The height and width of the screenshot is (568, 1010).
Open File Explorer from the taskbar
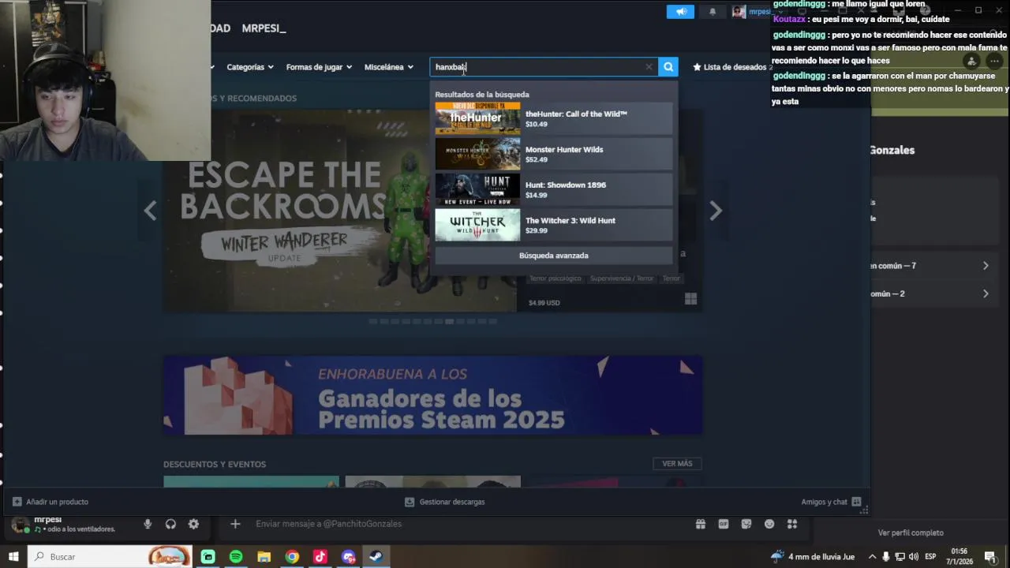[264, 557]
